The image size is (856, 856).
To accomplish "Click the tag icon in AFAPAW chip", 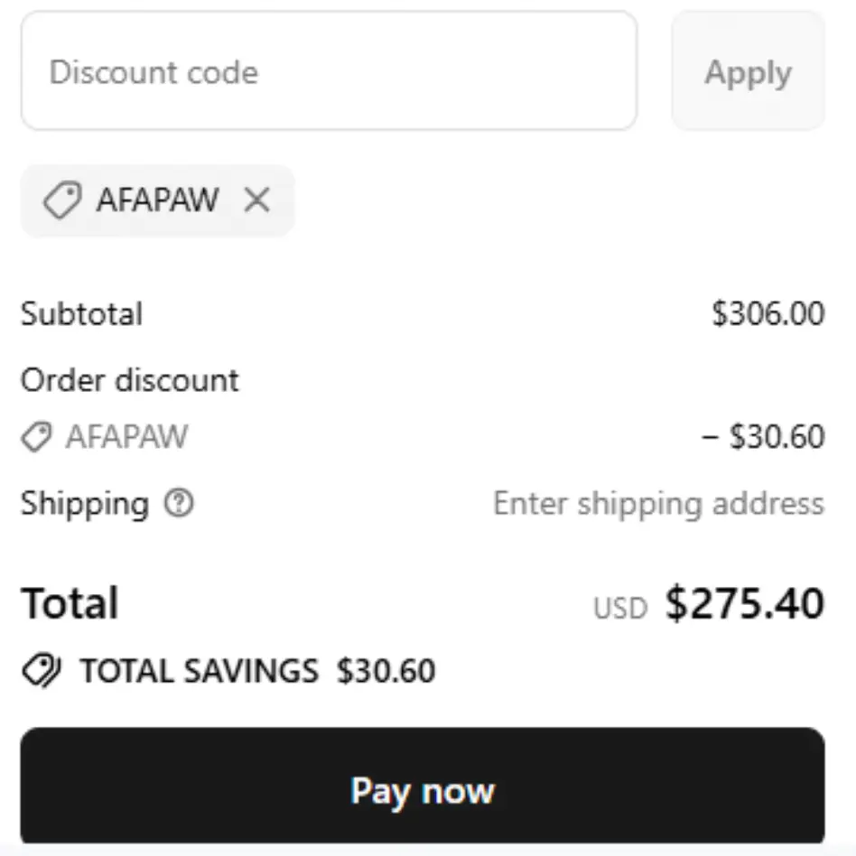I will coord(61,200).
